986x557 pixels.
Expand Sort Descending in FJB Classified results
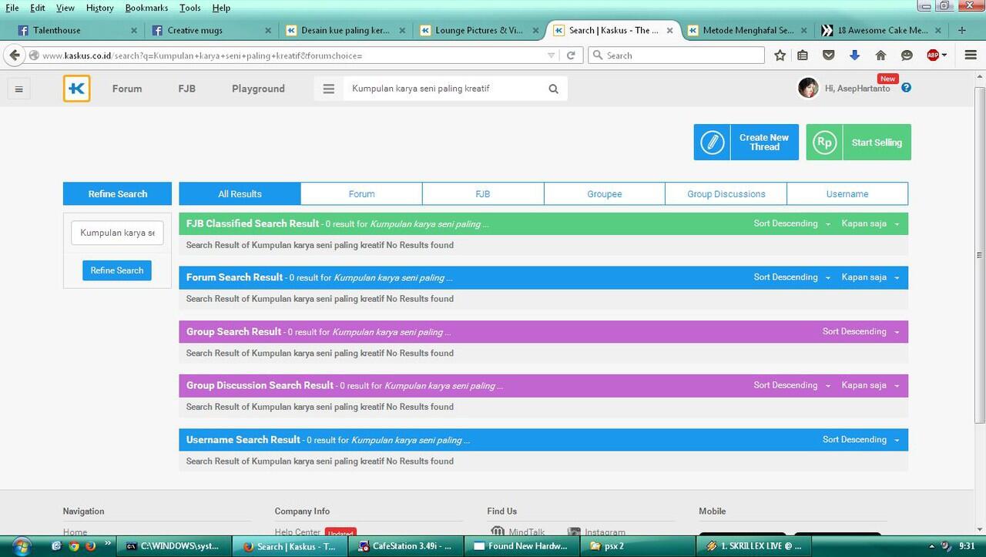click(x=792, y=223)
